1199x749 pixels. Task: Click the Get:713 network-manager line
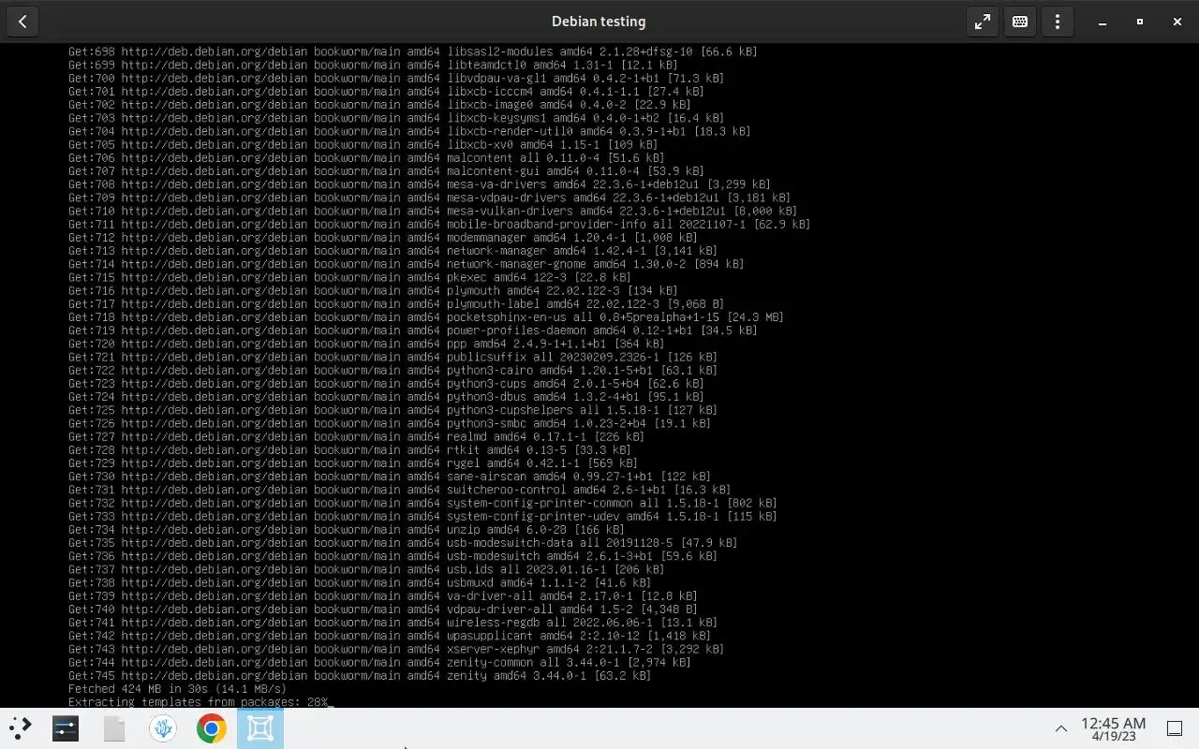coord(392,251)
